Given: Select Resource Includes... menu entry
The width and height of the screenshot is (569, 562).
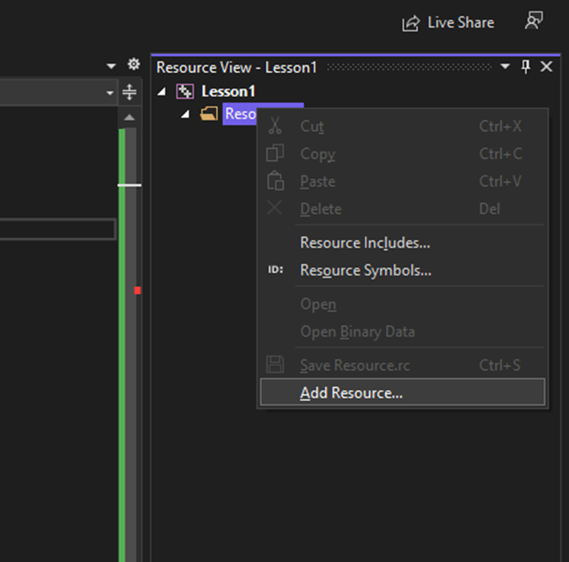Looking at the screenshot, I should pos(365,243).
